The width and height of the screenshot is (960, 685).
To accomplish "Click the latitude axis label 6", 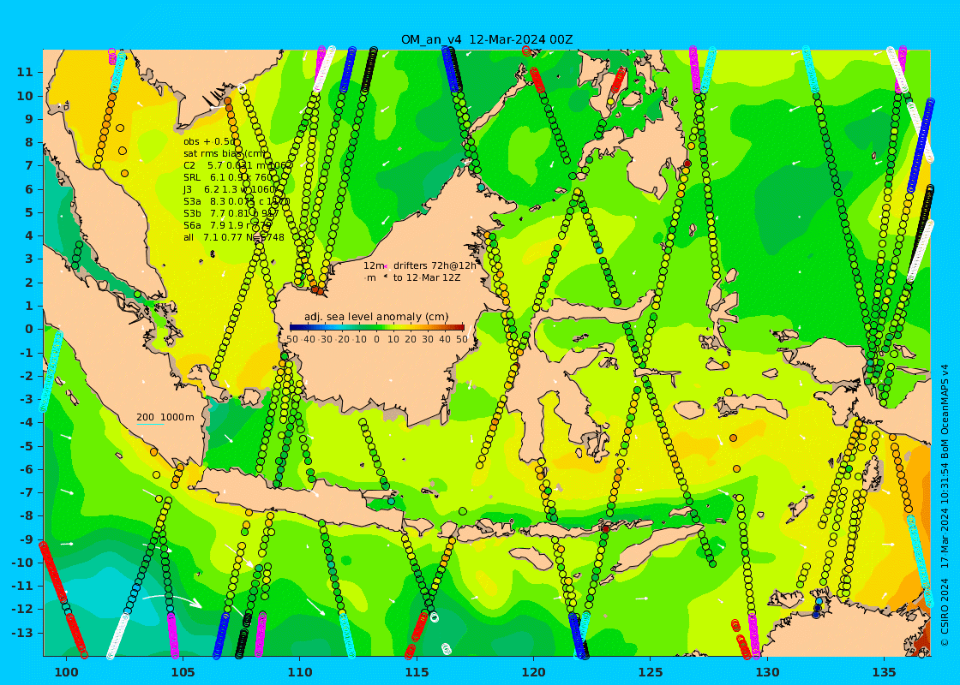I will point(29,189).
